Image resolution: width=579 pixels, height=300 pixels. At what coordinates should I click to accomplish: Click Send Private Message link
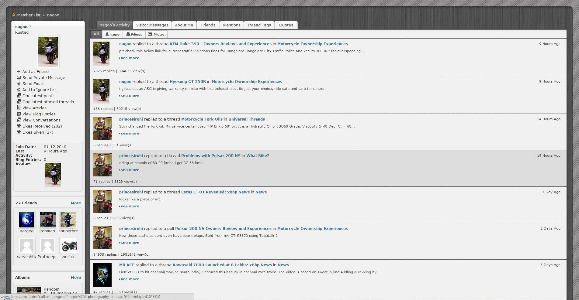(x=43, y=77)
